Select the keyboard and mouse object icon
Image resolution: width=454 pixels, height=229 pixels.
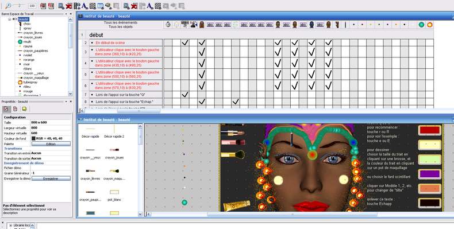(x=184, y=25)
